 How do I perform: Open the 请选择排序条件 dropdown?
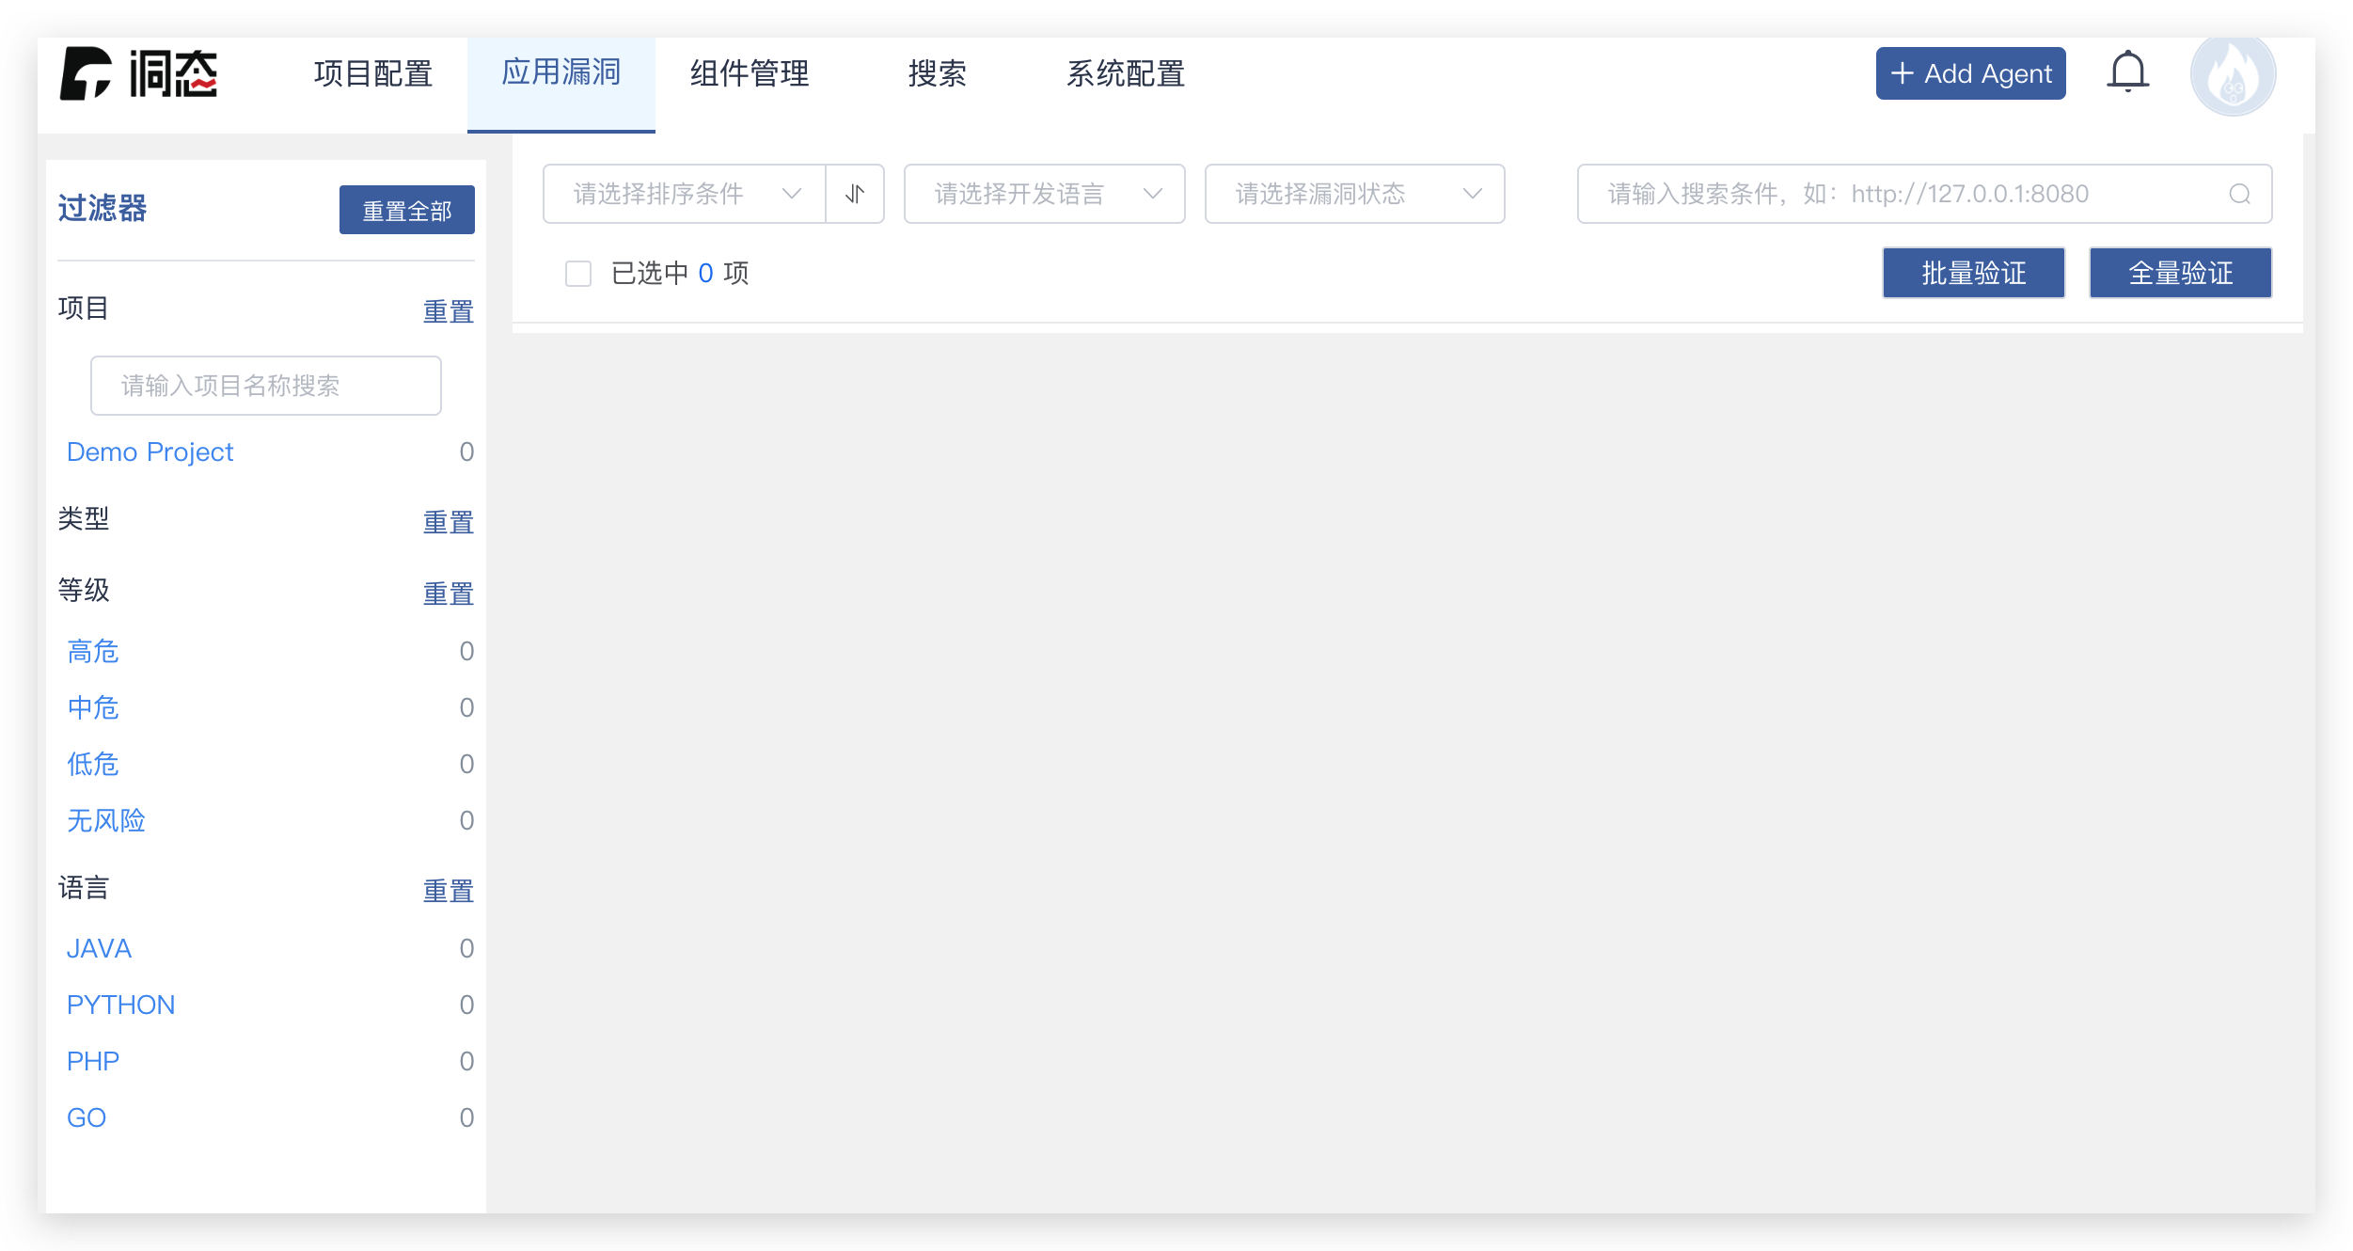click(684, 194)
